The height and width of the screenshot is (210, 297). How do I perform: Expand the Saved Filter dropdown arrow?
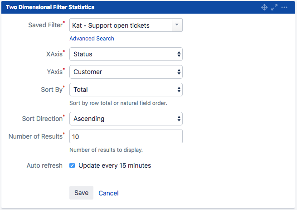pos(177,25)
